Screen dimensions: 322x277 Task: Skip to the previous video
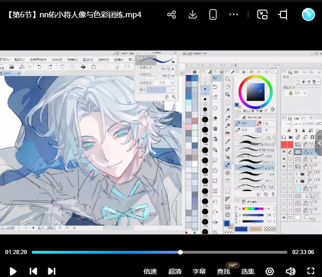point(33,271)
